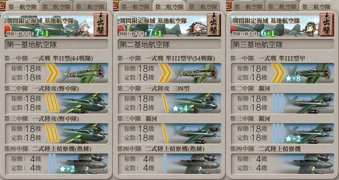Toggle the 出撃 plaque on second air base
339x180 pixels.
214,25
